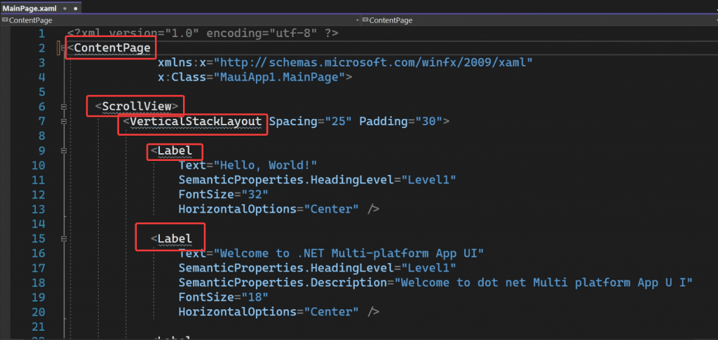Click the x:Class attribute name

[182, 77]
